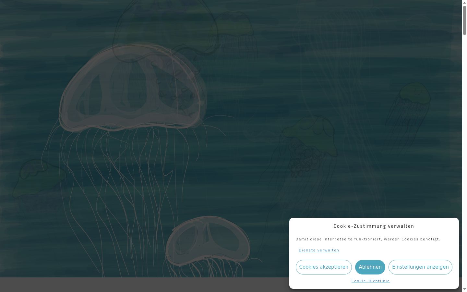The width and height of the screenshot is (467, 292).
Task: Click the 'Cookie-Zustimmung verwalten' dialog title
Action: [374, 226]
